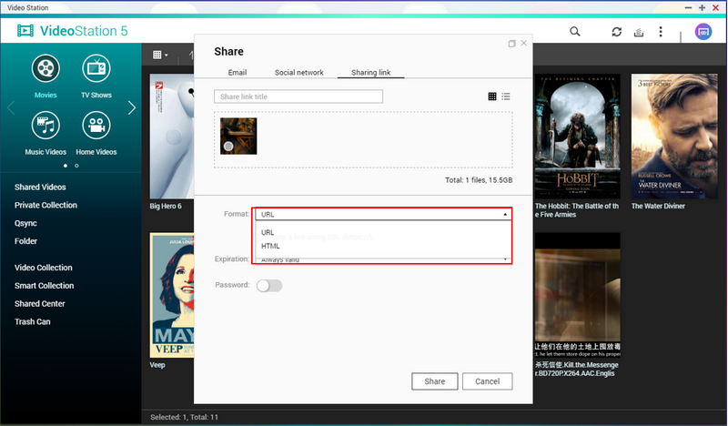The height and width of the screenshot is (426, 728).
Task: Select the Sharing link tab
Action: (x=371, y=73)
